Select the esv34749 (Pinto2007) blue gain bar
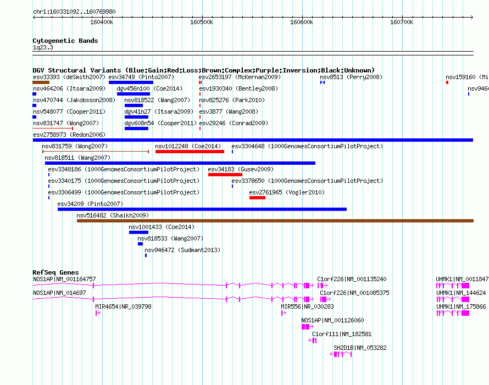 [x=131, y=82]
